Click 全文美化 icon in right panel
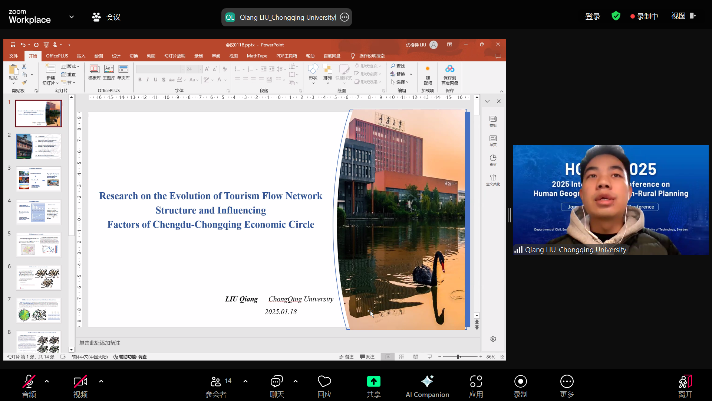This screenshot has width=712, height=401. click(x=493, y=180)
